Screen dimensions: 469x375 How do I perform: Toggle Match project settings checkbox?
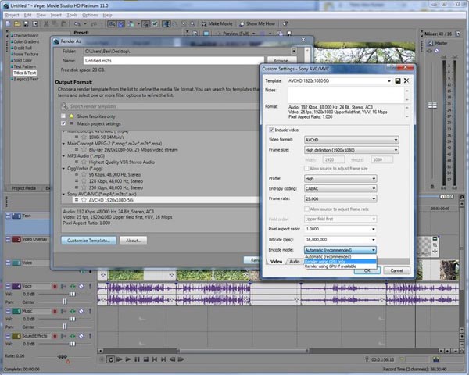[x=63, y=123]
